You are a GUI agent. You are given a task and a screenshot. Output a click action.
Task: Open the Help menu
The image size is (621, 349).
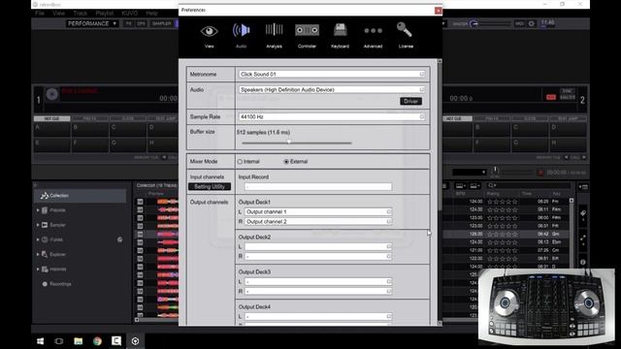151,13
